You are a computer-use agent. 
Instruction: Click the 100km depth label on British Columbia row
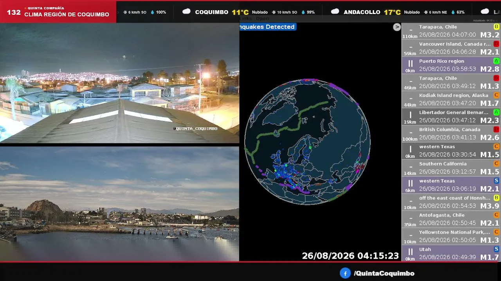[x=410, y=139]
